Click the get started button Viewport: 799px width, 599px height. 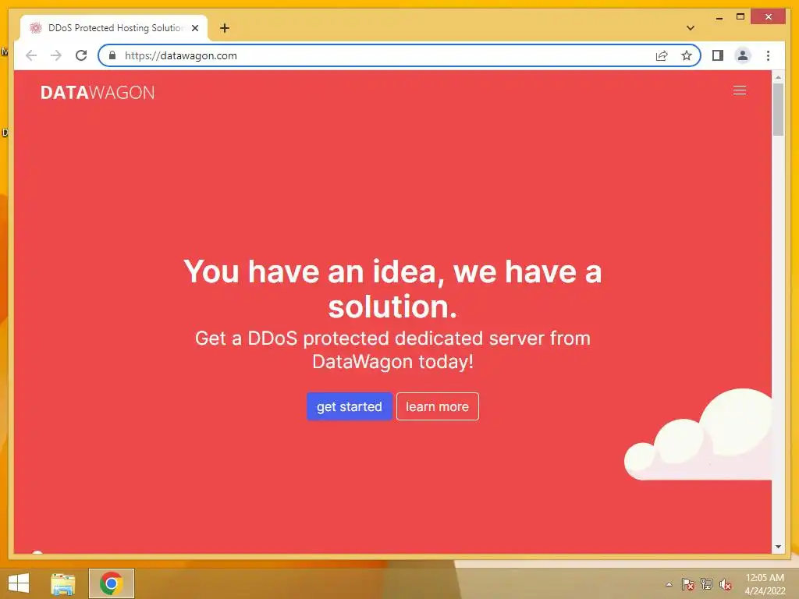tap(349, 406)
